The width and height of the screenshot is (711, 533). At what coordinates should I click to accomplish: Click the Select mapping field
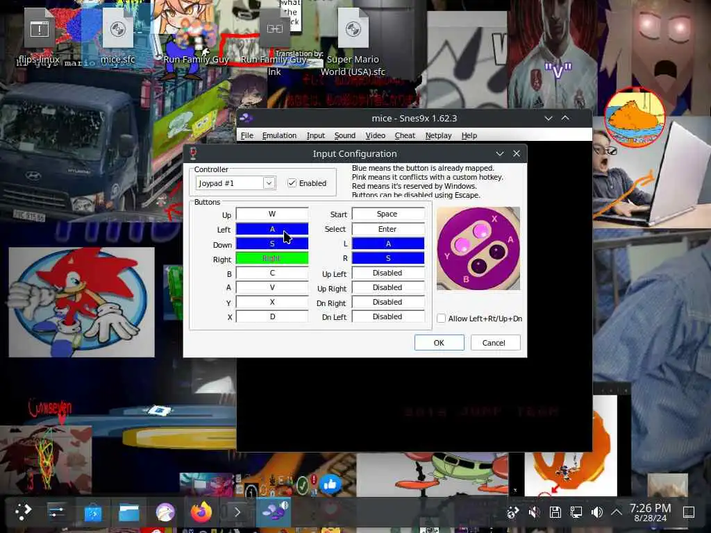(388, 229)
